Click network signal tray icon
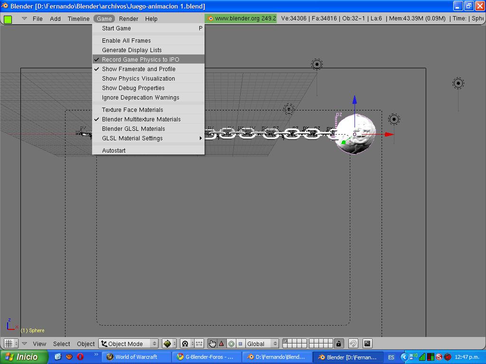The image size is (486, 364). tap(422, 357)
